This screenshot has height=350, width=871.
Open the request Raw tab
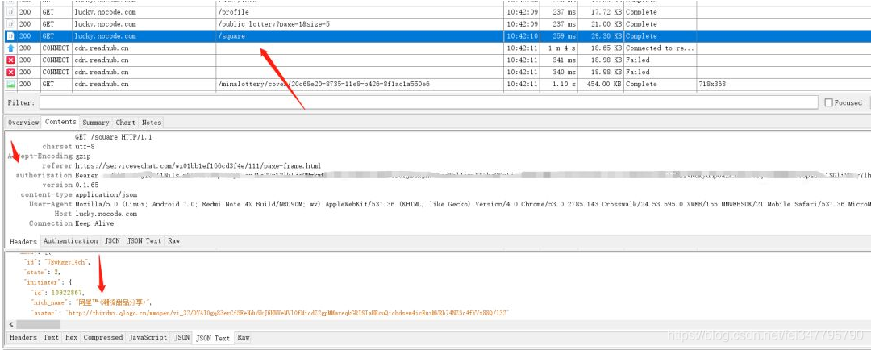174,241
